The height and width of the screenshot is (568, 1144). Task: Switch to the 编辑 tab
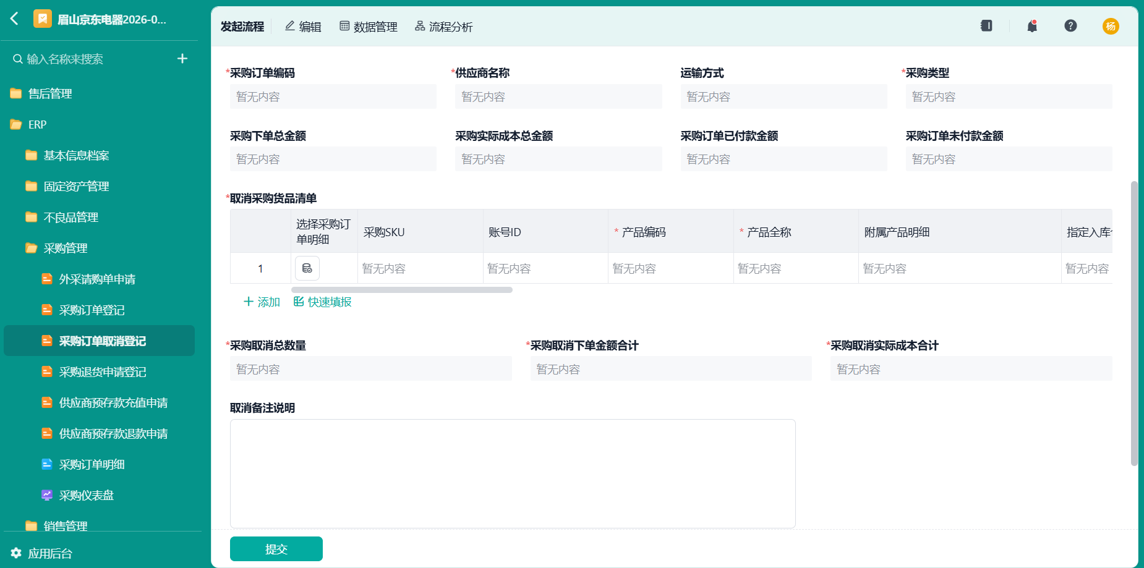tap(303, 27)
